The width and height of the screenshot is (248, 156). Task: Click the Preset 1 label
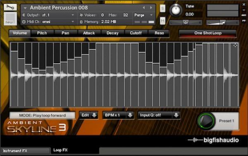(x=227, y=121)
